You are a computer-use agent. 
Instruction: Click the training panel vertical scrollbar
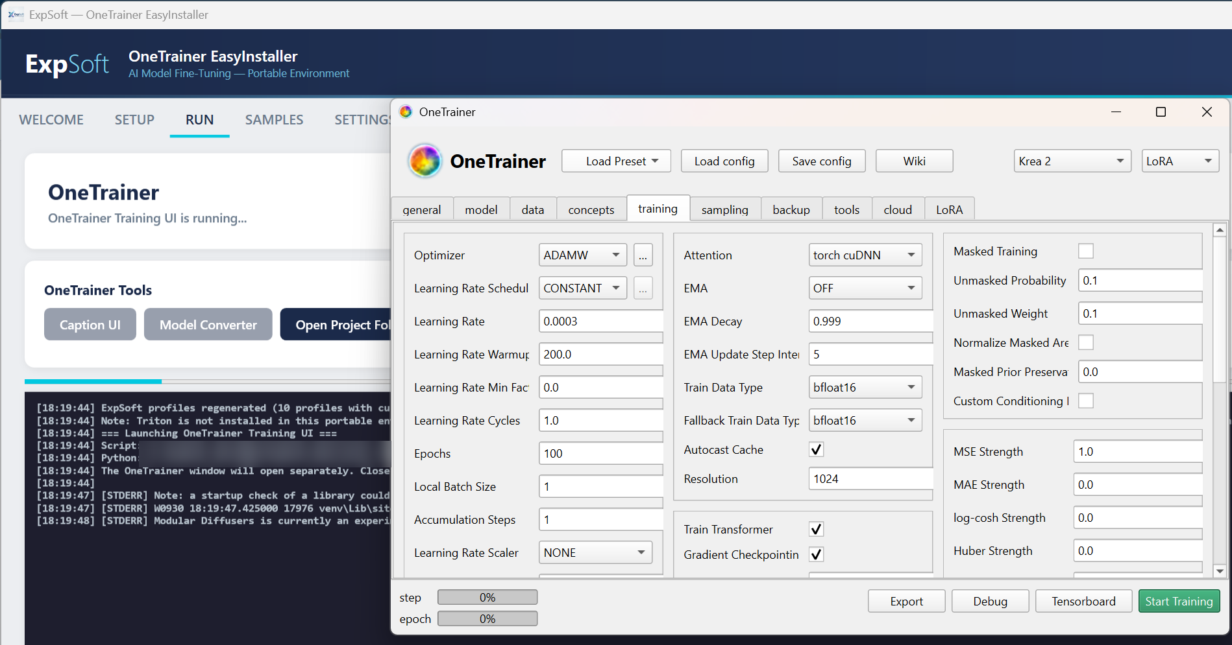coord(1220,311)
